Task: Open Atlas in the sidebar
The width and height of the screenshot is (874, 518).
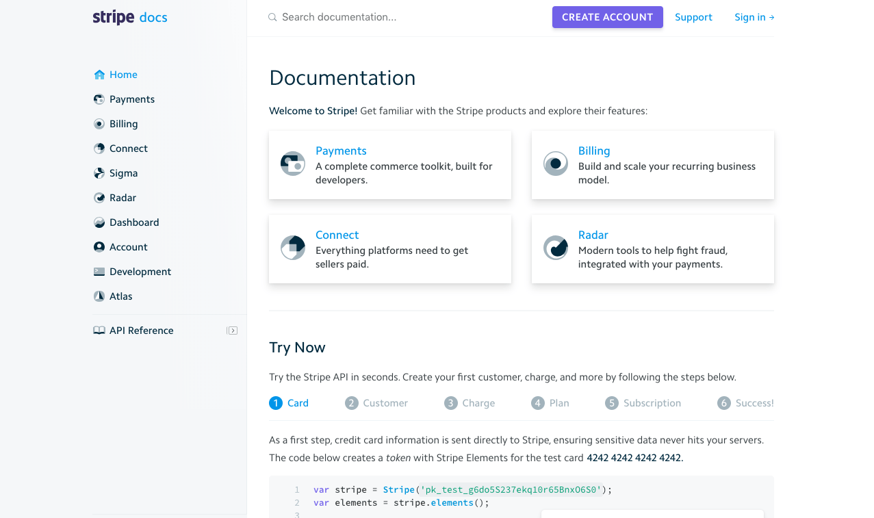Action: coord(121,296)
